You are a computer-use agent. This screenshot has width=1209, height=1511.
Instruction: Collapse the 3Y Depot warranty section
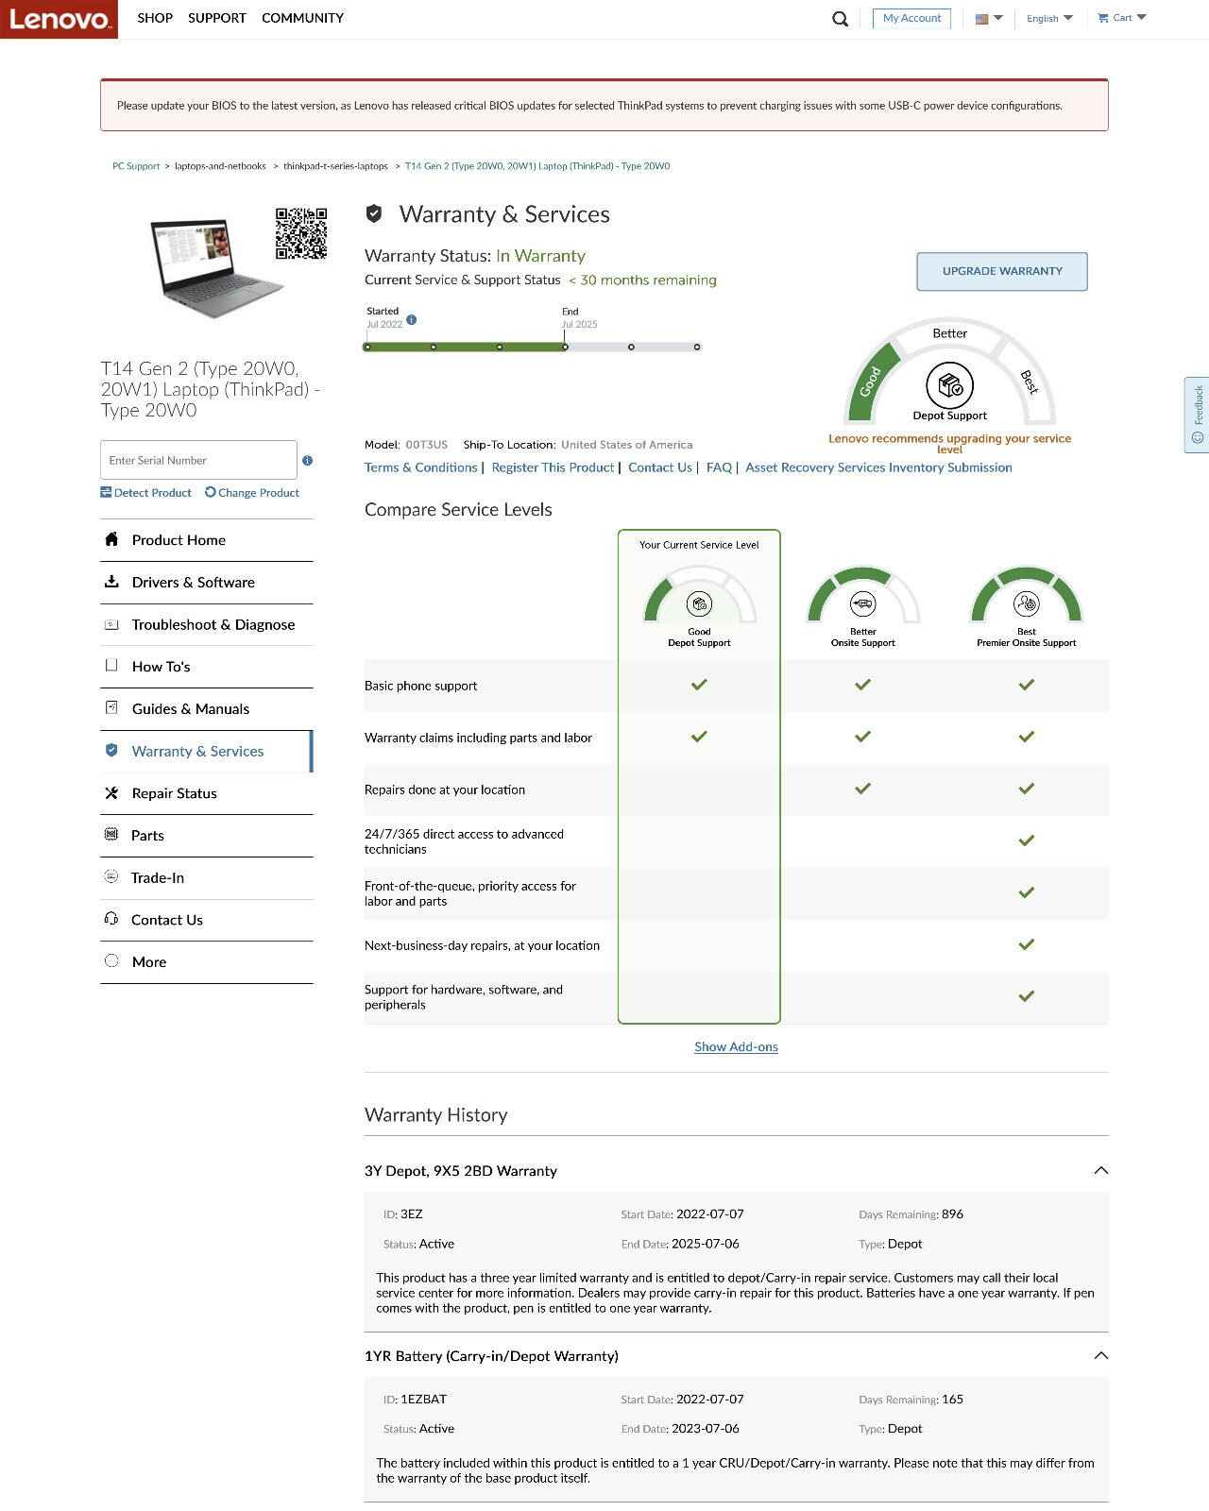1100,1170
